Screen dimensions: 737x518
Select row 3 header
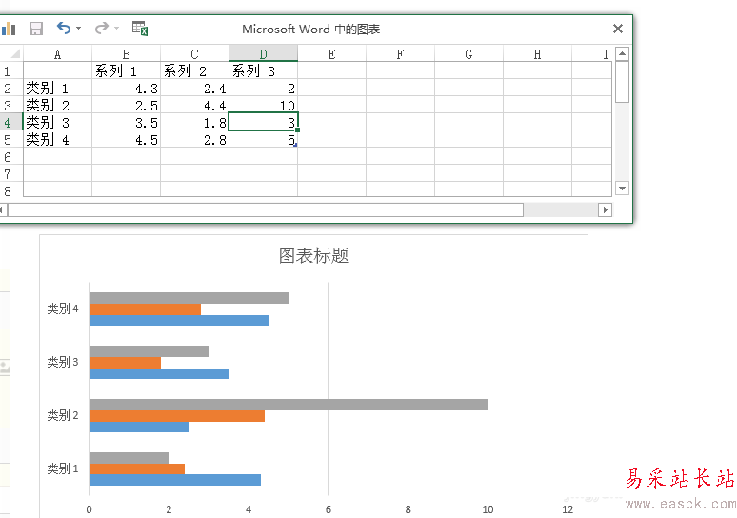(x=10, y=106)
